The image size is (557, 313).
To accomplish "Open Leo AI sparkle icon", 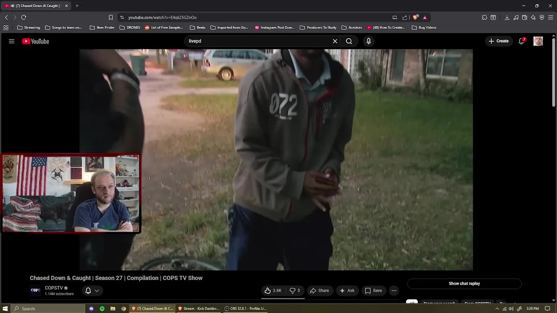I will 533,17.
